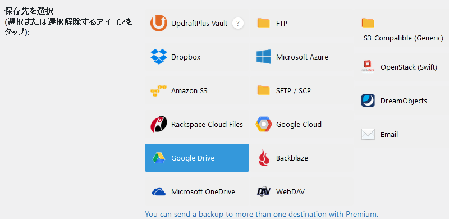Click the Microsoft OneDrive cloud icon
Viewport: 449px width, 219px height.
[x=159, y=191]
